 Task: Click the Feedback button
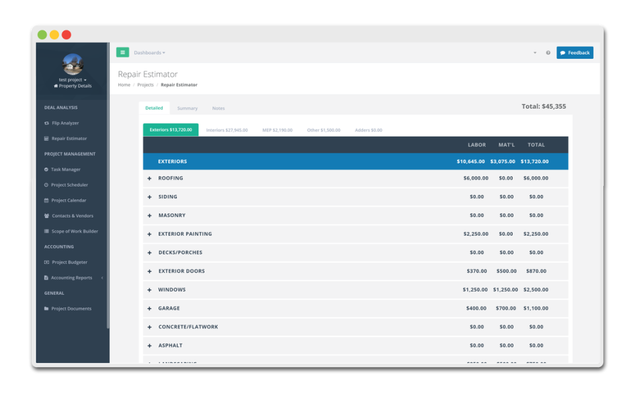(575, 53)
